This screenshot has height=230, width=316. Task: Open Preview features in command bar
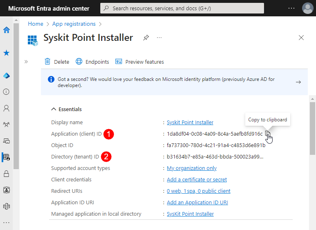click(x=140, y=62)
